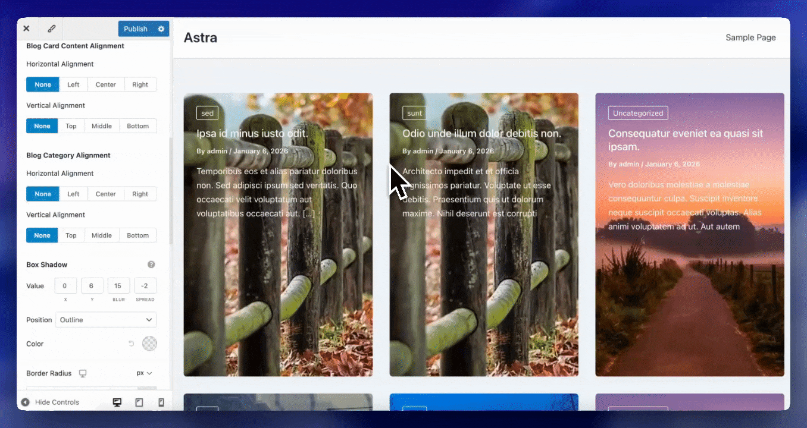Set Blog Card vertical alignment to Middle

(101, 126)
